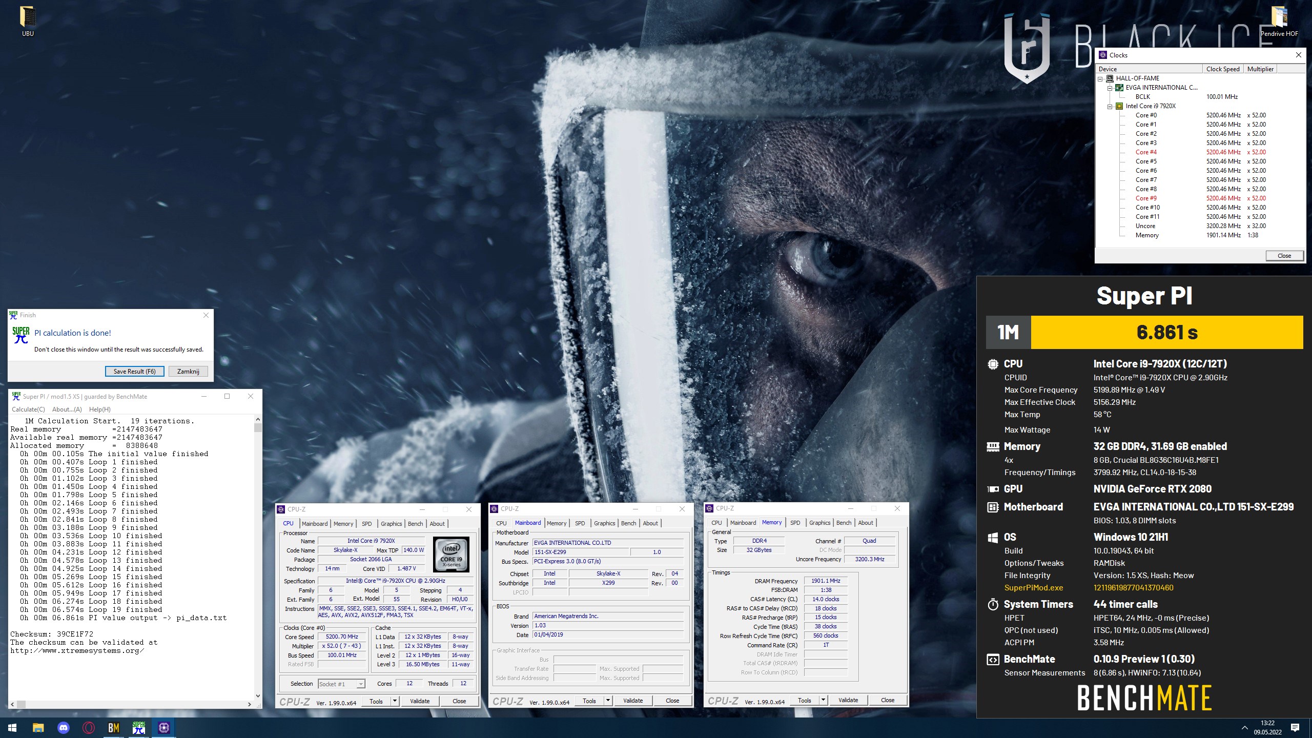The image size is (1312, 738).
Task: Click the Super PI scrollbar up arrow
Action: [x=258, y=419]
